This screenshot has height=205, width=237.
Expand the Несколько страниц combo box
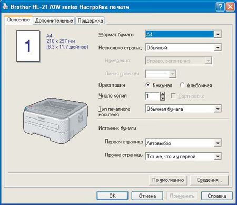point(183,48)
